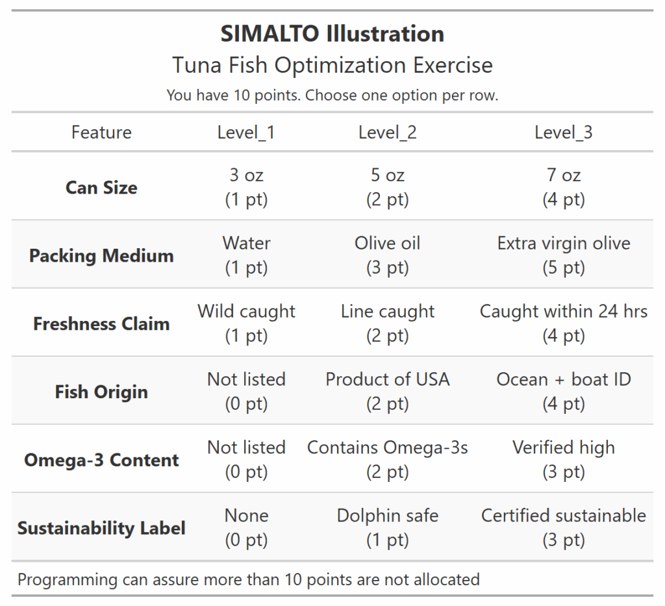Image resolution: width=665 pixels, height=606 pixels.
Task: Choose the Ocean + boat ID option
Action: [x=563, y=392]
